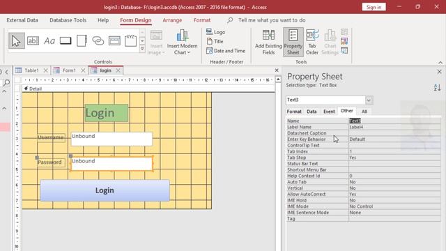Insert a Logo in the header
This screenshot has width=446, height=251.
(x=215, y=32)
